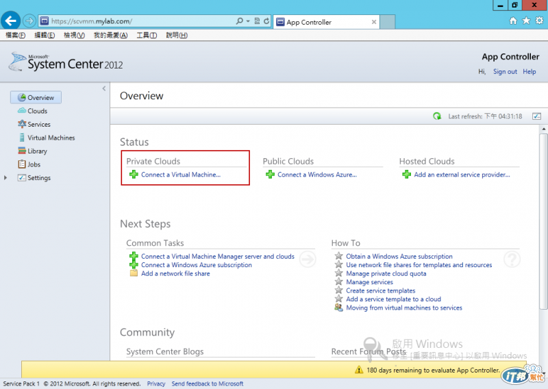Click the Settings icon in sidebar
The image size is (548, 389).
pyautogui.click(x=22, y=177)
